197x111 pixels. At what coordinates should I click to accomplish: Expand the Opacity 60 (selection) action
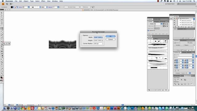coord(180,20)
